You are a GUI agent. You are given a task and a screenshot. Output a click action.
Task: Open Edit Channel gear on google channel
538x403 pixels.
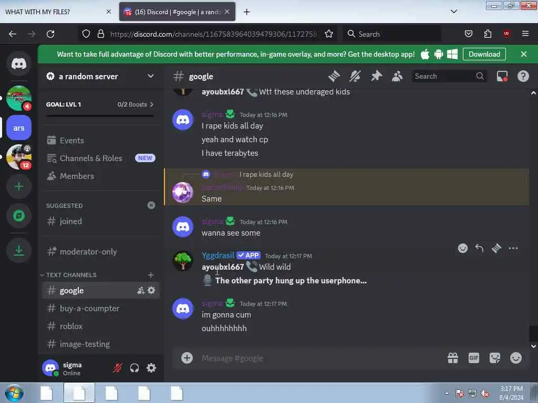tap(151, 290)
